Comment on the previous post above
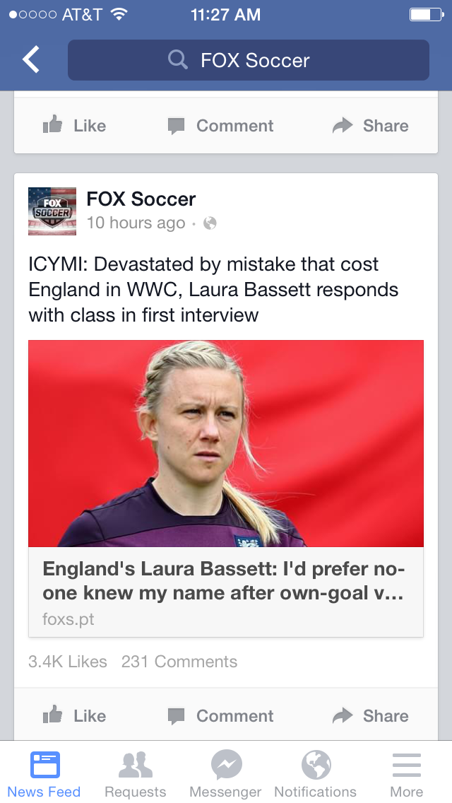452x803 pixels. [x=220, y=125]
